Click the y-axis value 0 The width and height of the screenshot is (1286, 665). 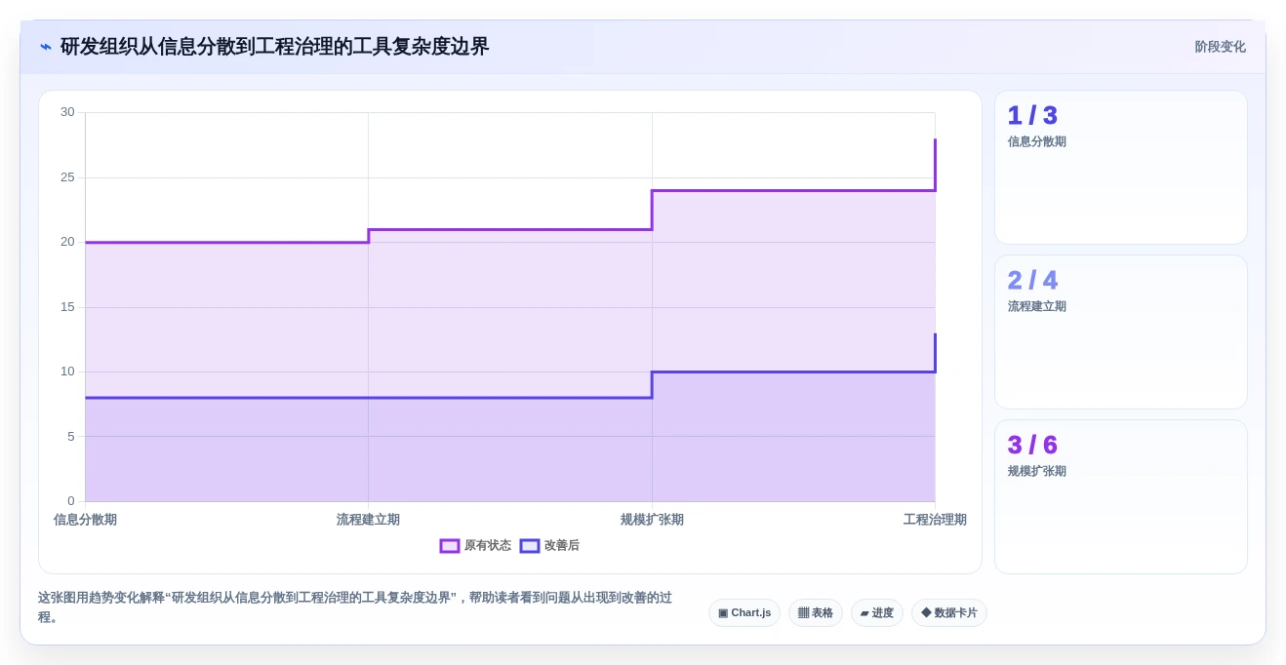71,501
